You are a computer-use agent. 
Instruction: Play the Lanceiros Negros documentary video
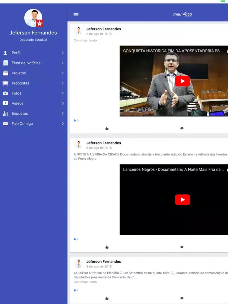tap(182, 200)
